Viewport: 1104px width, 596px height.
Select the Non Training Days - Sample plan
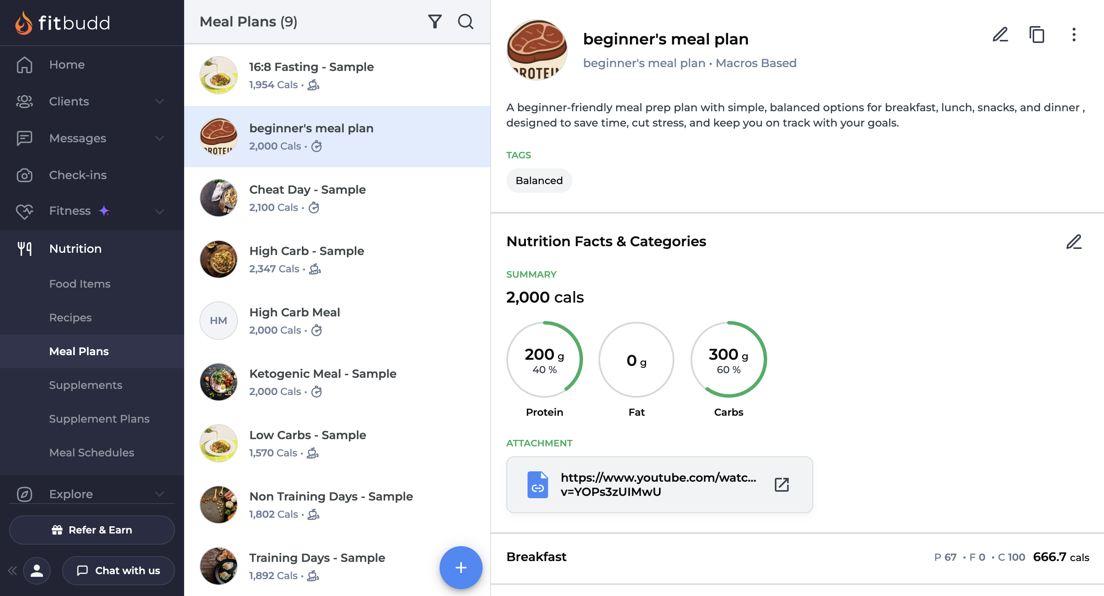[x=337, y=505]
